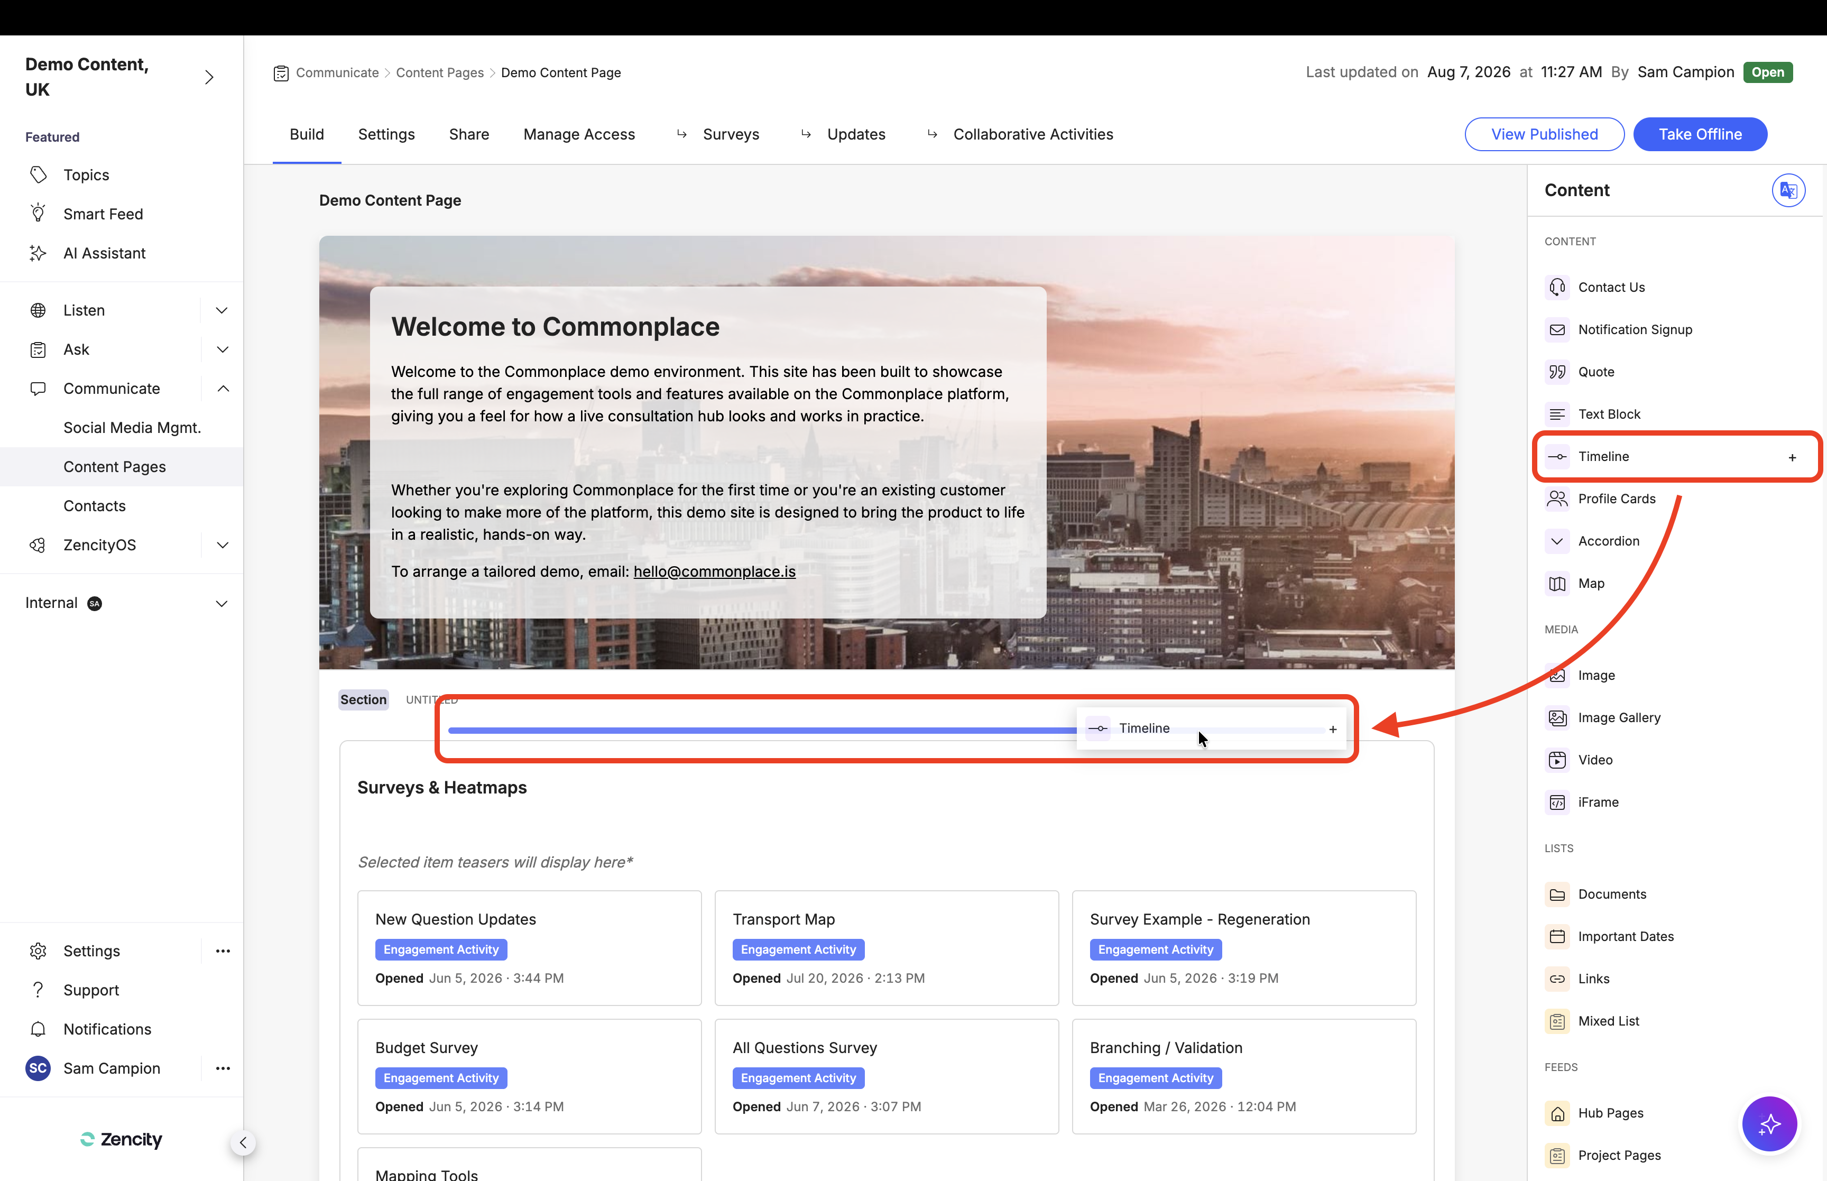The image size is (1827, 1181).
Task: Open the Budget Survey activity card
Action: click(x=529, y=1077)
